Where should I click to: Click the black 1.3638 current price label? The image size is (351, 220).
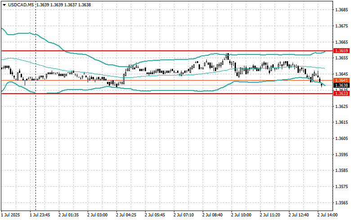pyautogui.click(x=342, y=85)
